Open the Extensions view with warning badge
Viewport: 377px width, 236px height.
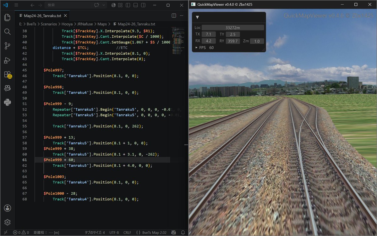(7, 75)
